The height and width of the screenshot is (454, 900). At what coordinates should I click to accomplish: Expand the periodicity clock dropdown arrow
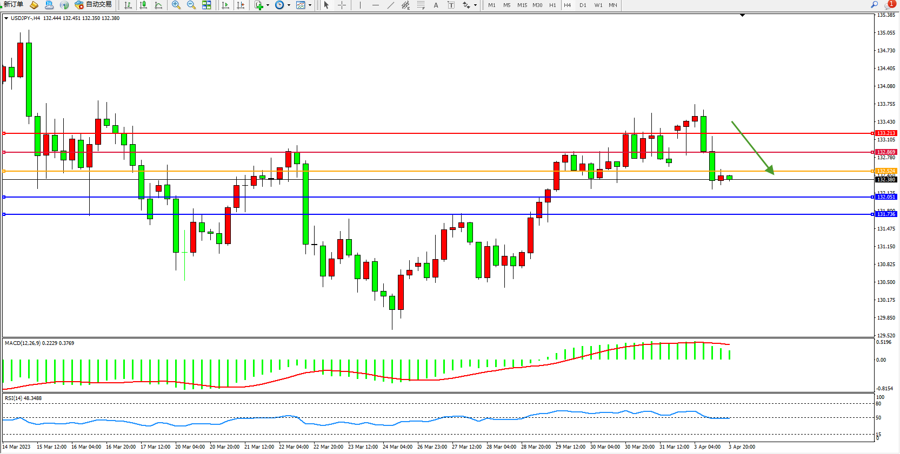tap(289, 5)
